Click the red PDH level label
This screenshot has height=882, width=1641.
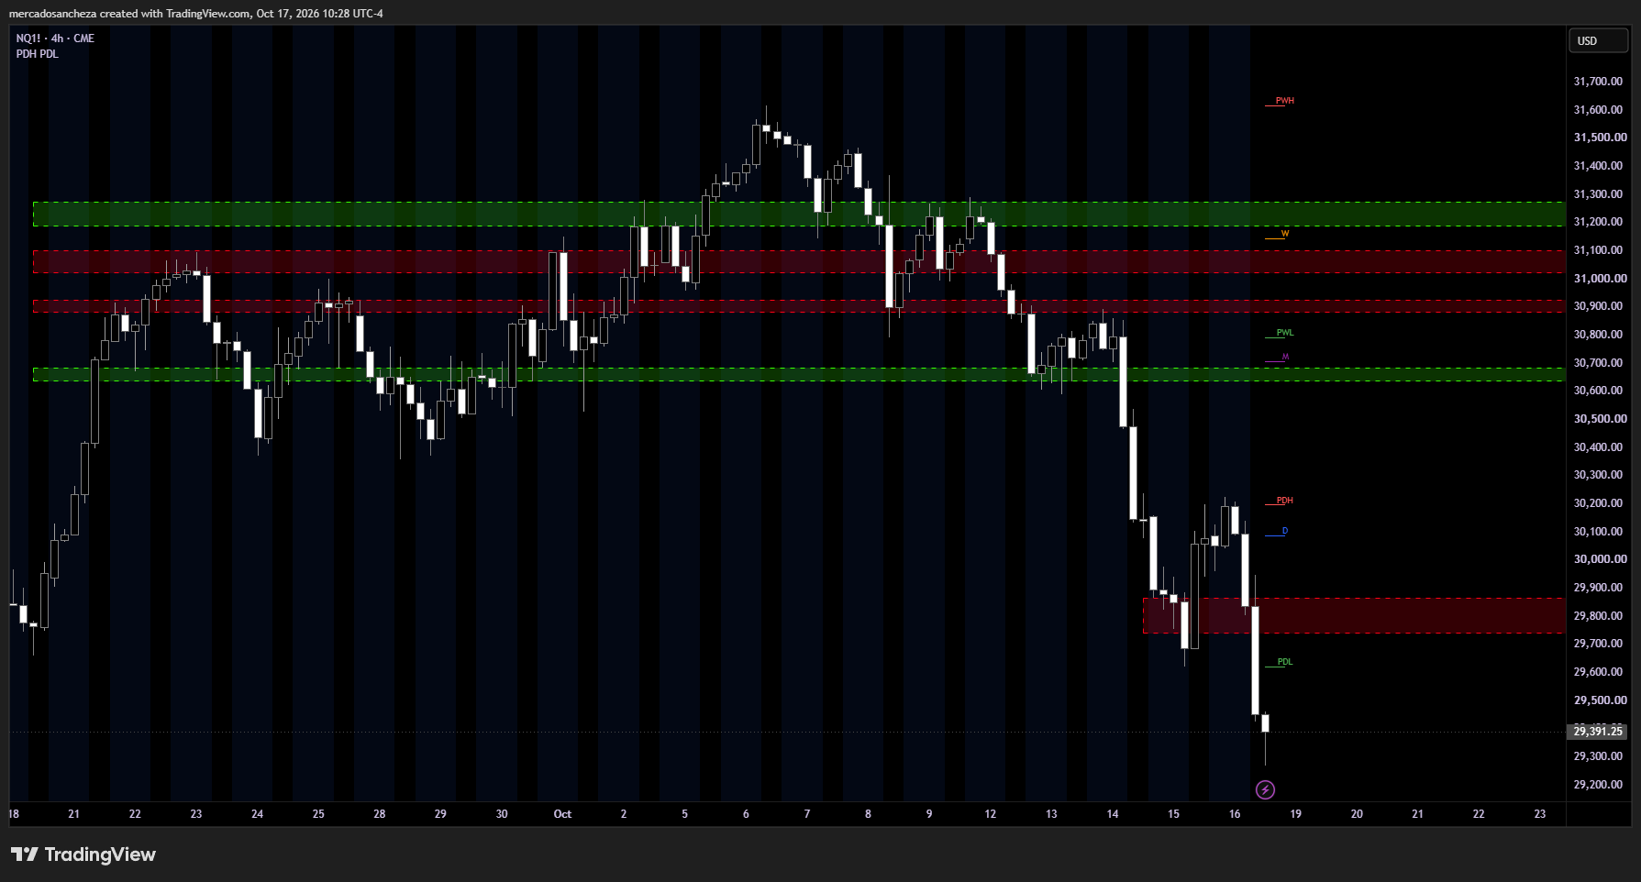coord(1284,501)
